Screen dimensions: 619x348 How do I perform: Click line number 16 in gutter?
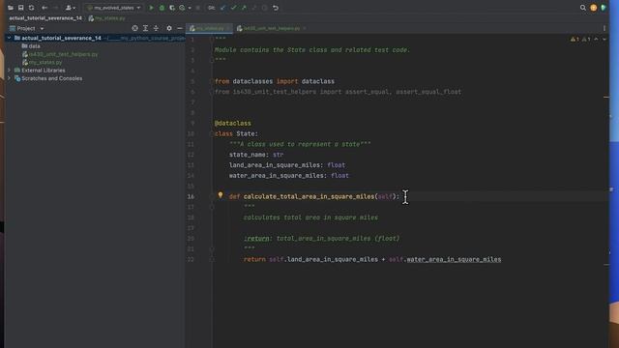191,196
